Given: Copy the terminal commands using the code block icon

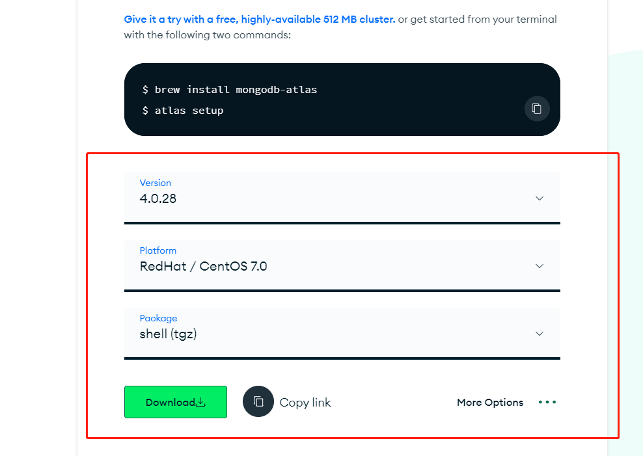Looking at the screenshot, I should point(537,109).
